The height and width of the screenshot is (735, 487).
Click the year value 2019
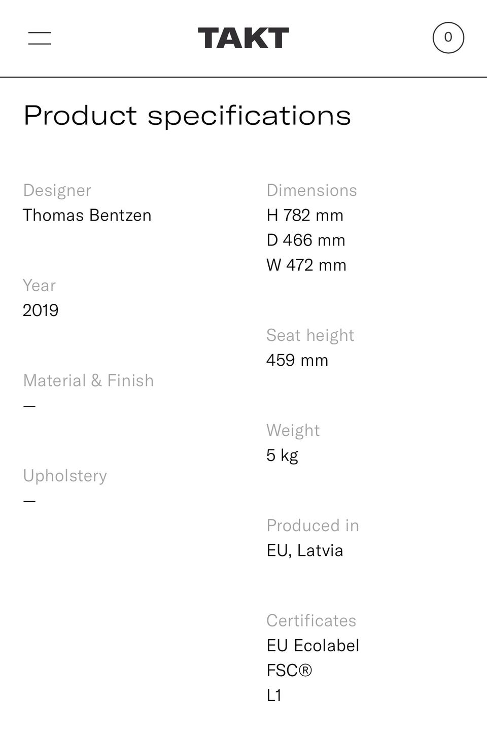[41, 310]
